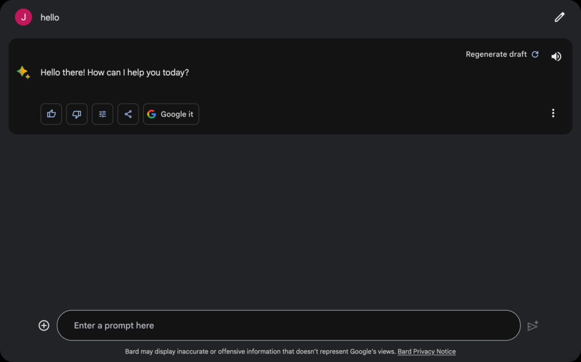Click the plus icon to upload content

[44, 325]
